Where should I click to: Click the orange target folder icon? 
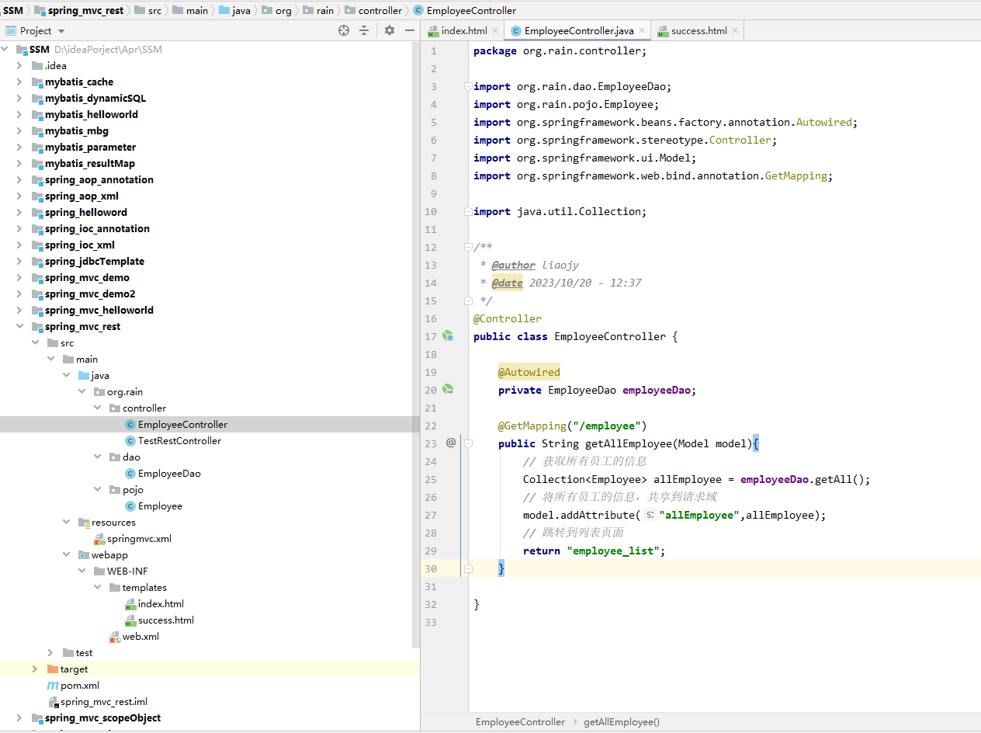pyautogui.click(x=53, y=669)
